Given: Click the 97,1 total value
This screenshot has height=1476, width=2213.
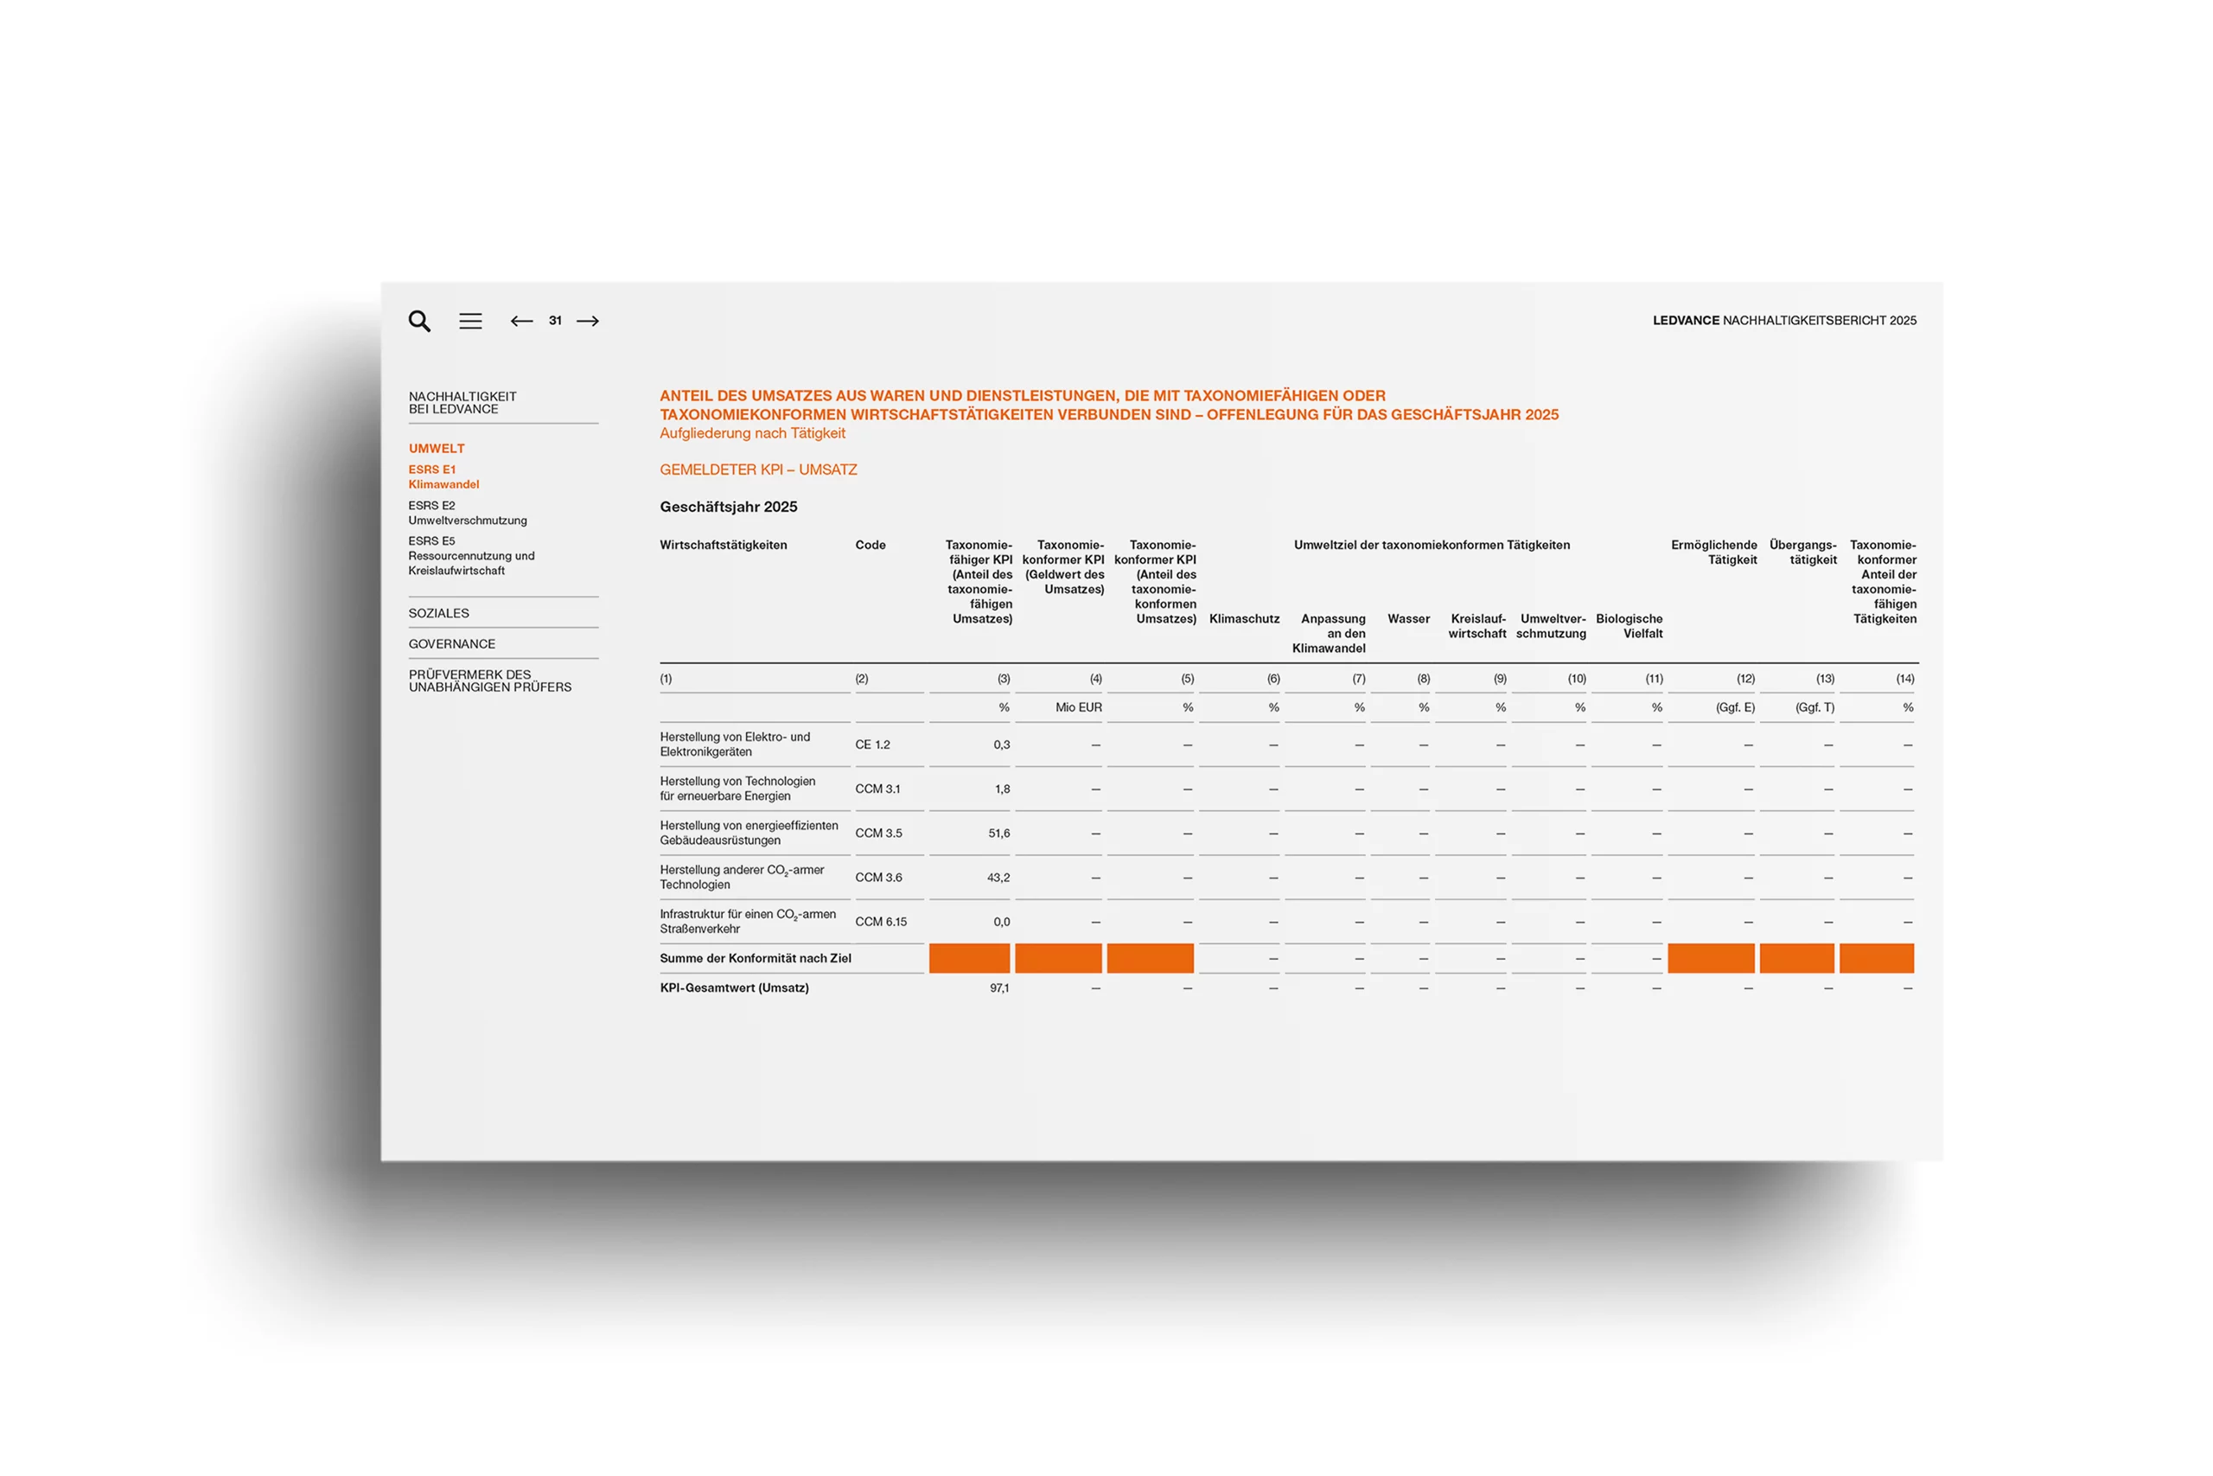Looking at the screenshot, I should coord(999,987).
